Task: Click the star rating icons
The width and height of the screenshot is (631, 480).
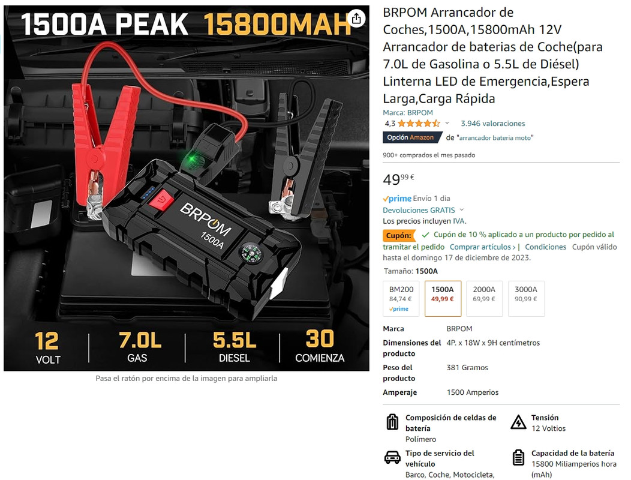Action: 419,124
